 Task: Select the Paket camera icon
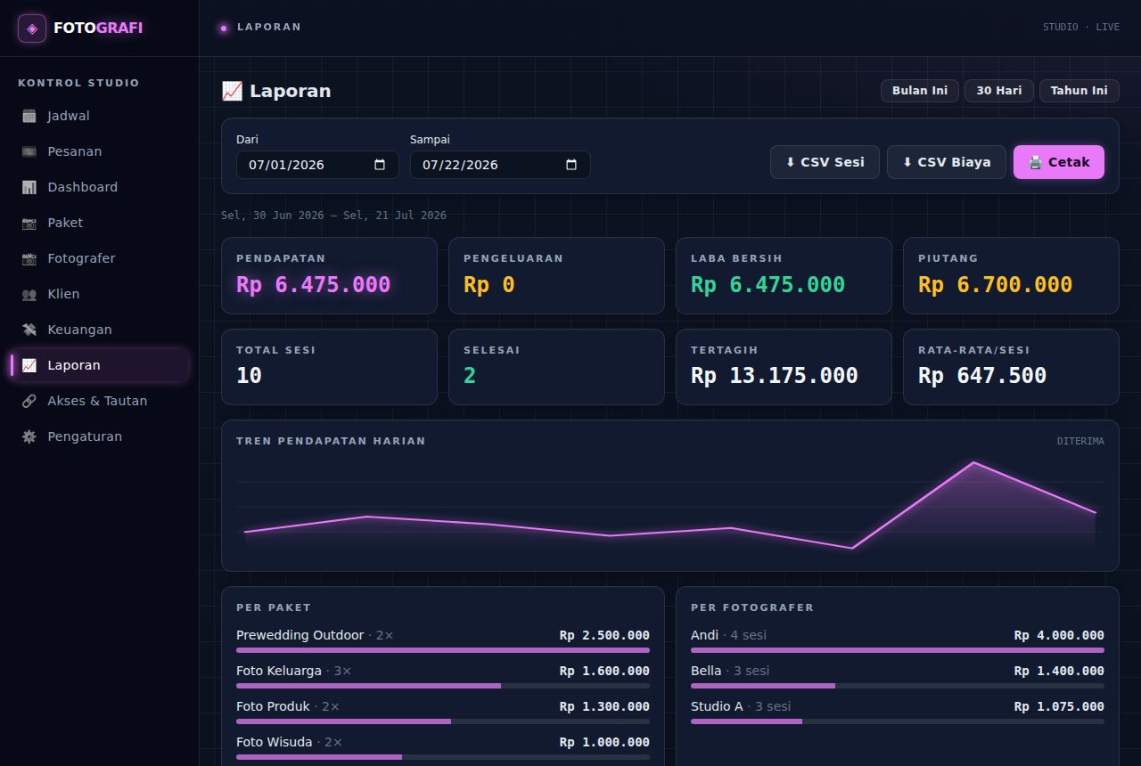pos(29,223)
